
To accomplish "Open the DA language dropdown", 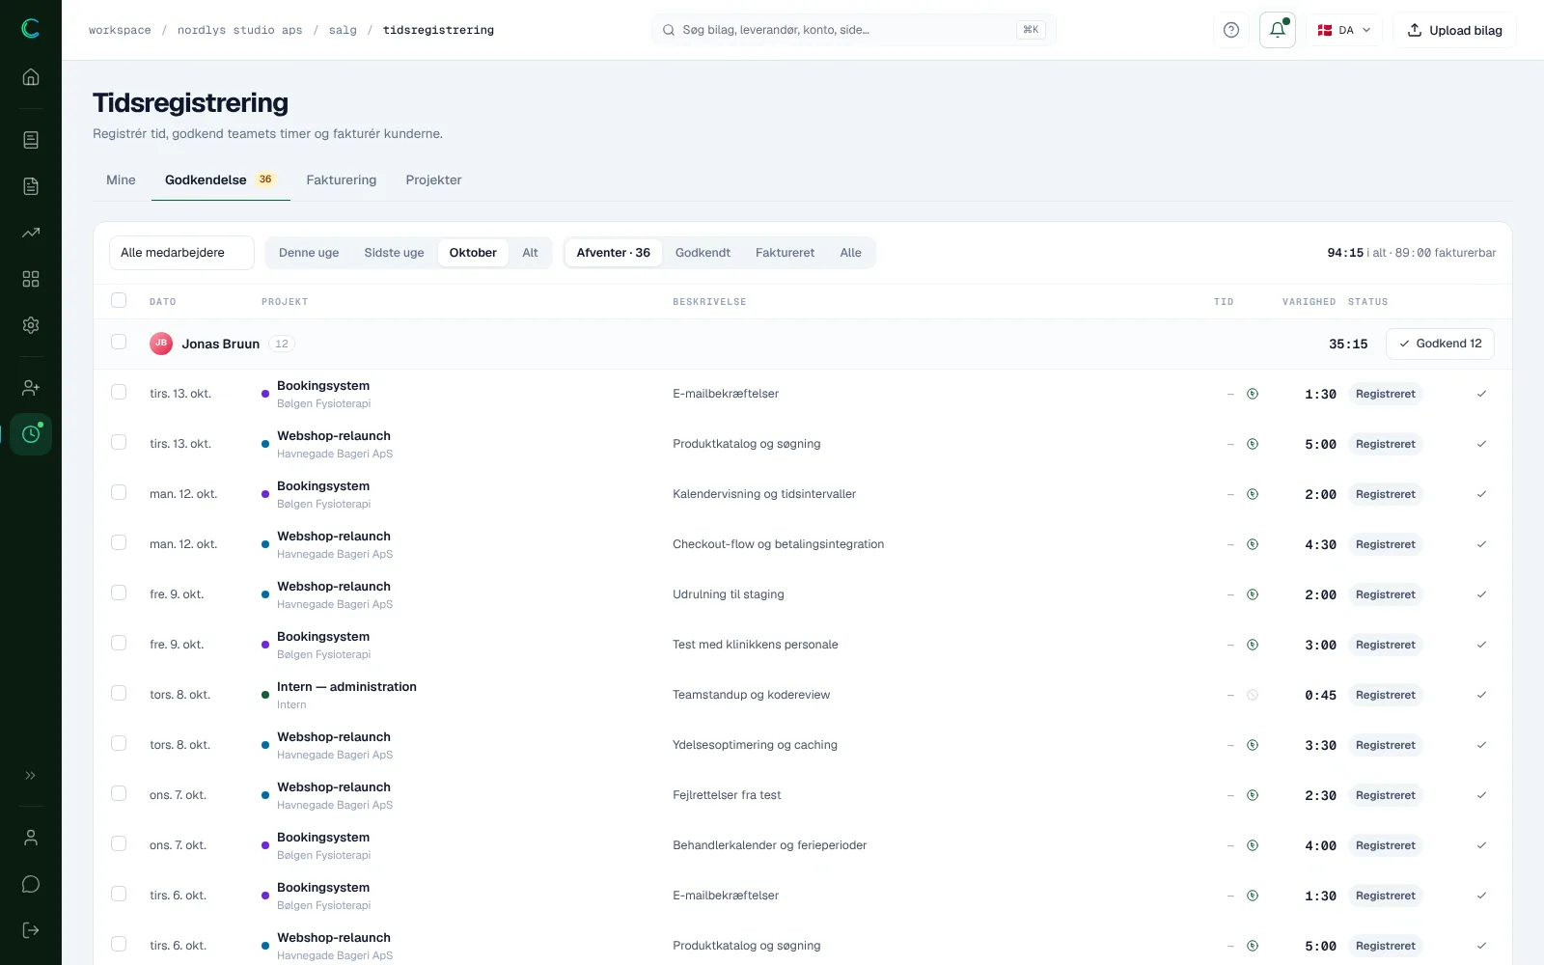I will [x=1345, y=30].
